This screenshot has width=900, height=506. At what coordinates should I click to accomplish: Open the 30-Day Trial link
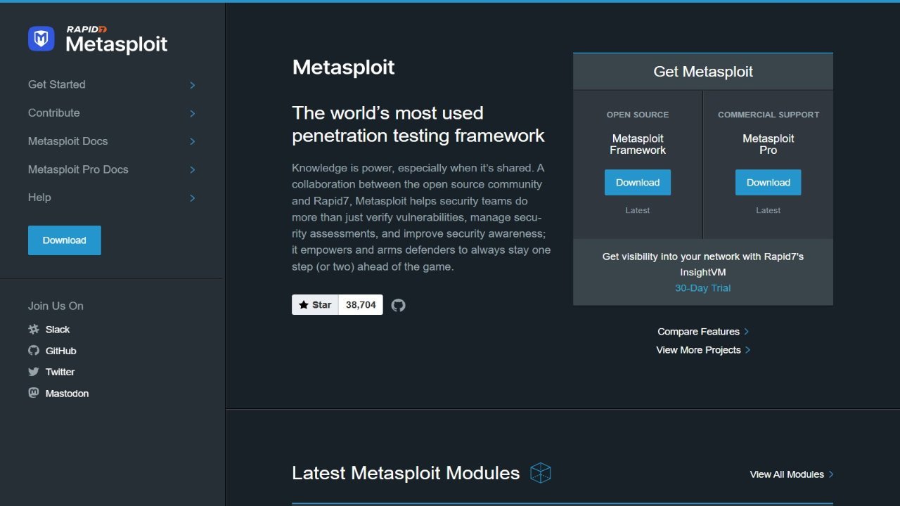tap(703, 288)
